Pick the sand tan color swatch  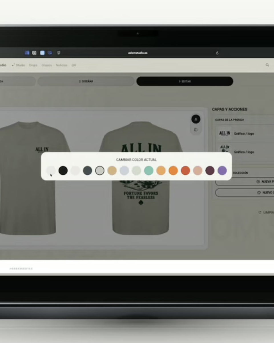(x=112, y=171)
